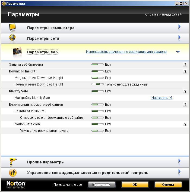Click Уведомления Download Insight label
Screen dimensions: 190x192
pos(39,78)
